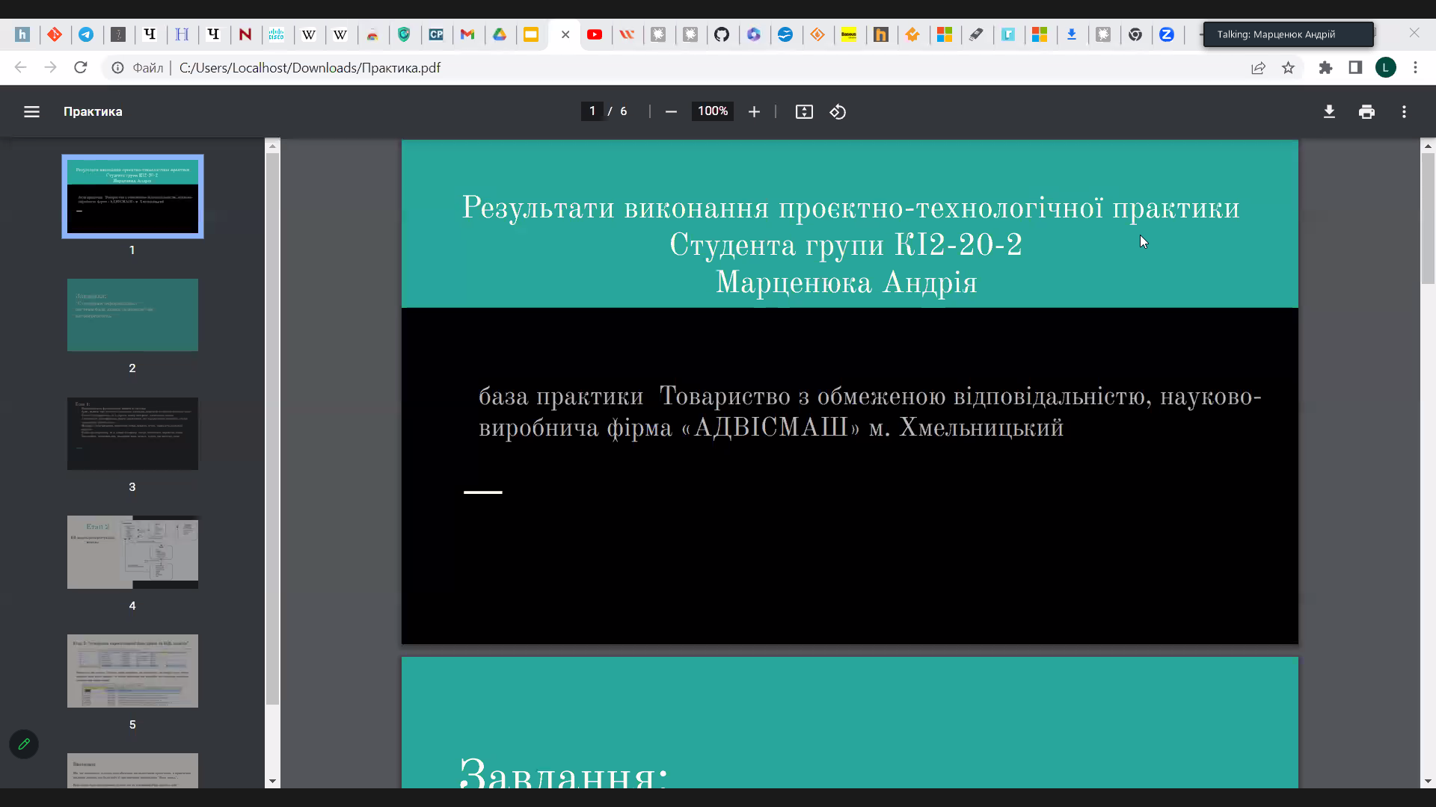Bookmark this page with star icon
The image size is (1436, 807).
[1288, 68]
